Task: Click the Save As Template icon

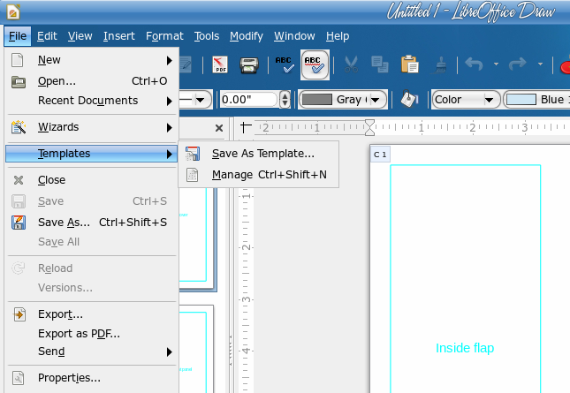Action: [x=193, y=154]
